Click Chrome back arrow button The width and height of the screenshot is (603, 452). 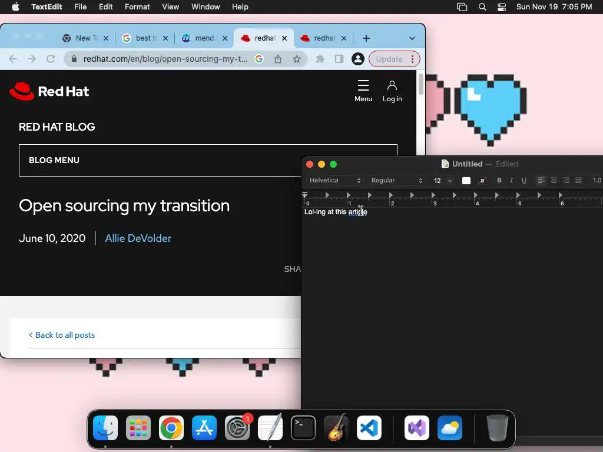[x=13, y=59]
